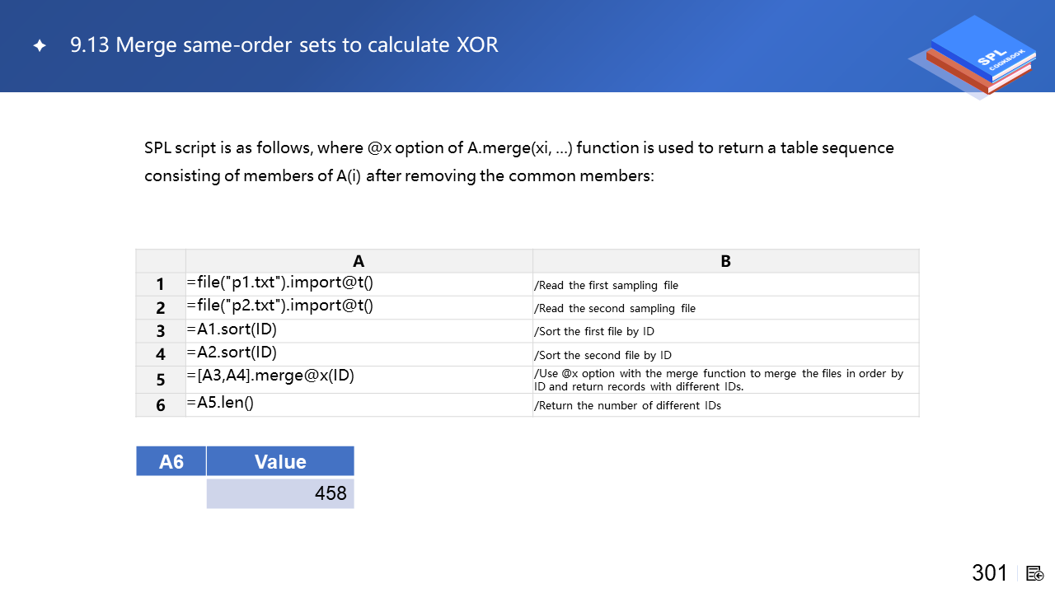Click the "/Return the number of different IDs" comment
This screenshot has width=1055, height=593.
click(628, 405)
